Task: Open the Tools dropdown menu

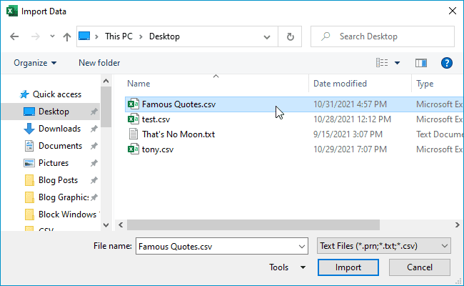Action: 287,267
